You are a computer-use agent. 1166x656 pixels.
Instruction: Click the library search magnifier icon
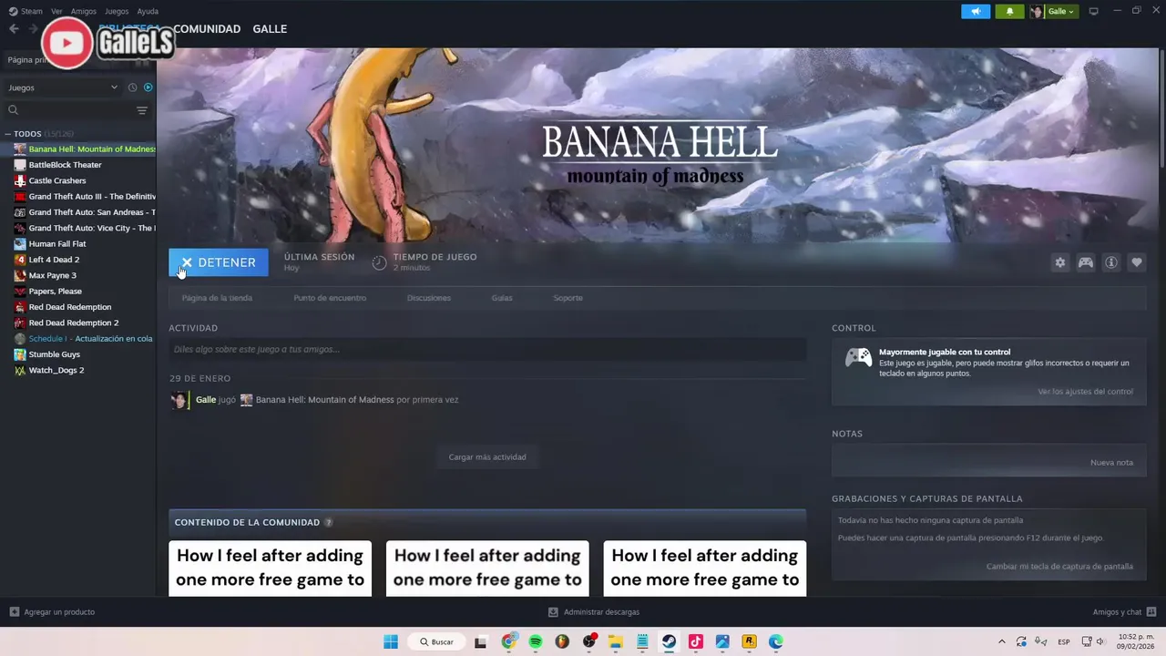pos(13,110)
